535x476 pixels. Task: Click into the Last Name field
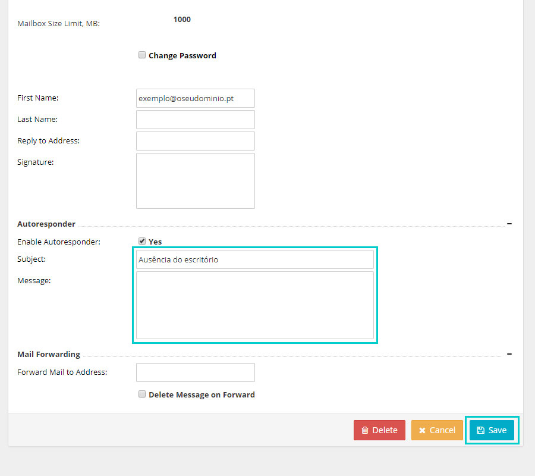pyautogui.click(x=195, y=120)
